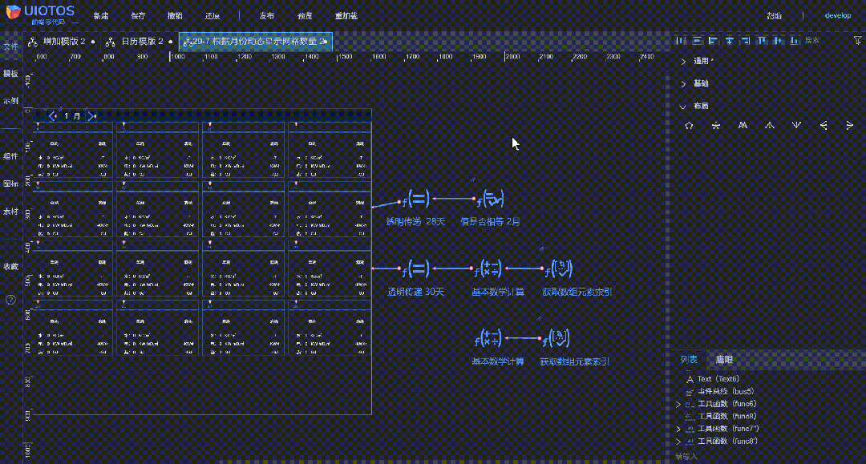Click the align vertical middle icon
The image size is (866, 464).
pyautogui.click(x=778, y=40)
